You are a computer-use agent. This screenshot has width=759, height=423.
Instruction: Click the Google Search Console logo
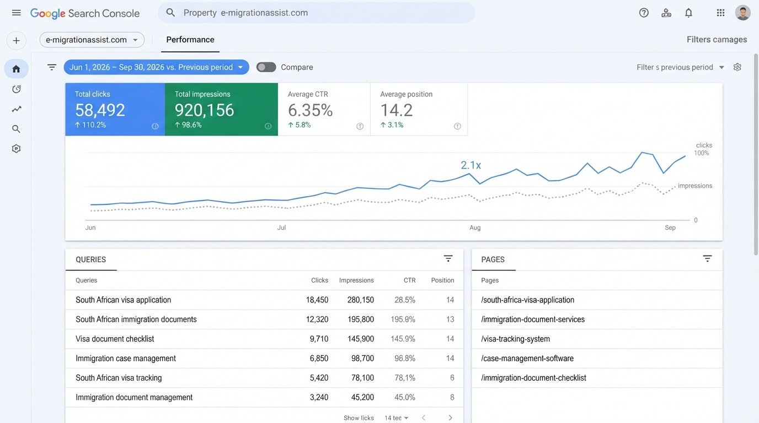[x=85, y=13]
